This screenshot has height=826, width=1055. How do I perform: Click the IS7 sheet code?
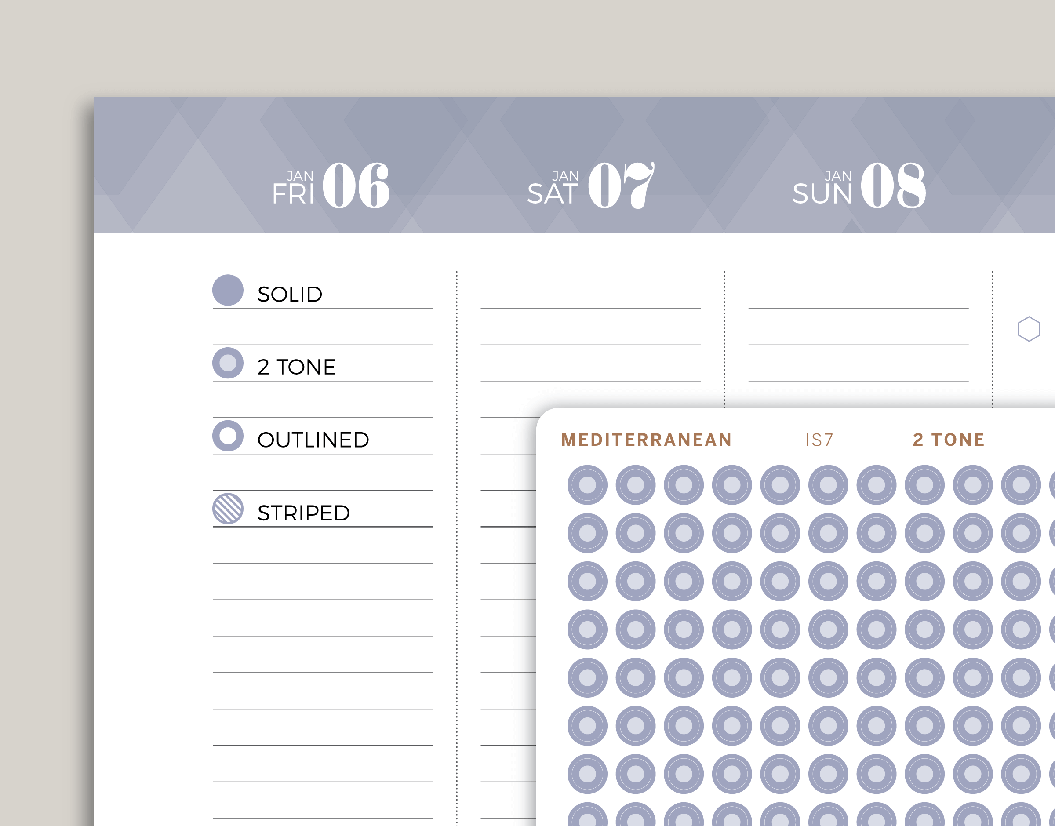819,440
